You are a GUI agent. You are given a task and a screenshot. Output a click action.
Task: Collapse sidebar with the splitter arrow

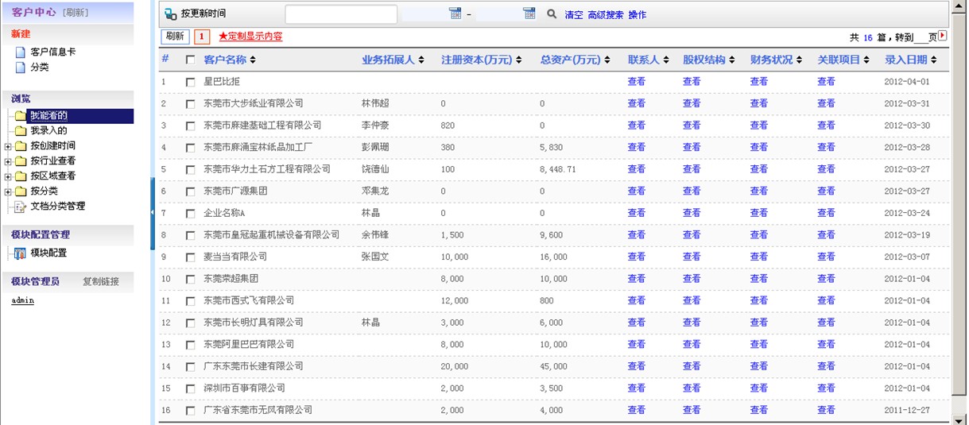coord(152,213)
